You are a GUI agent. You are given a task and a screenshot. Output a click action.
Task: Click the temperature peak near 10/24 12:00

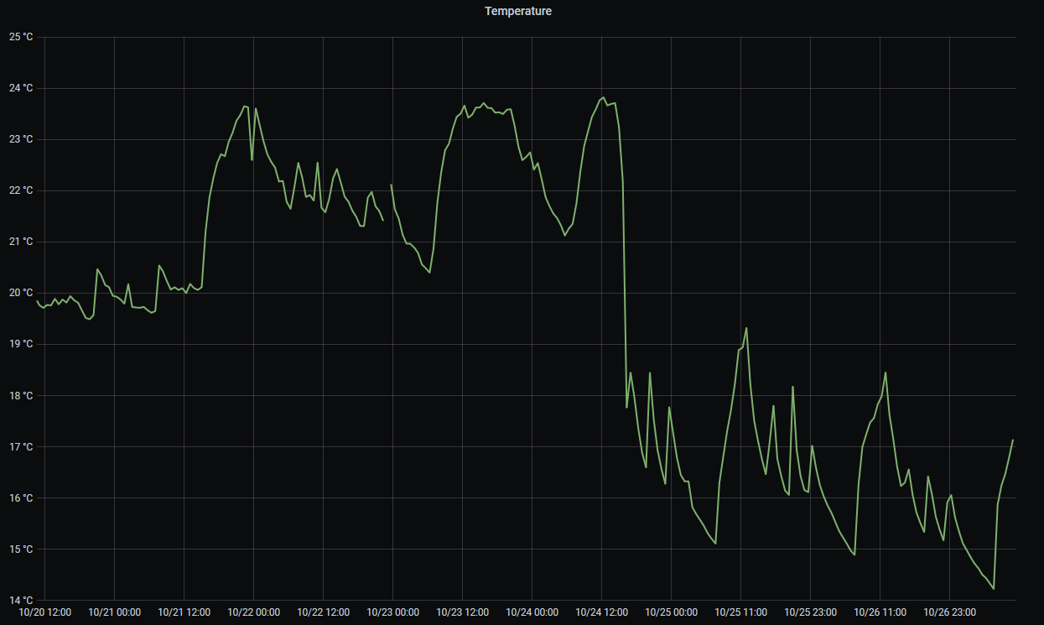click(603, 97)
